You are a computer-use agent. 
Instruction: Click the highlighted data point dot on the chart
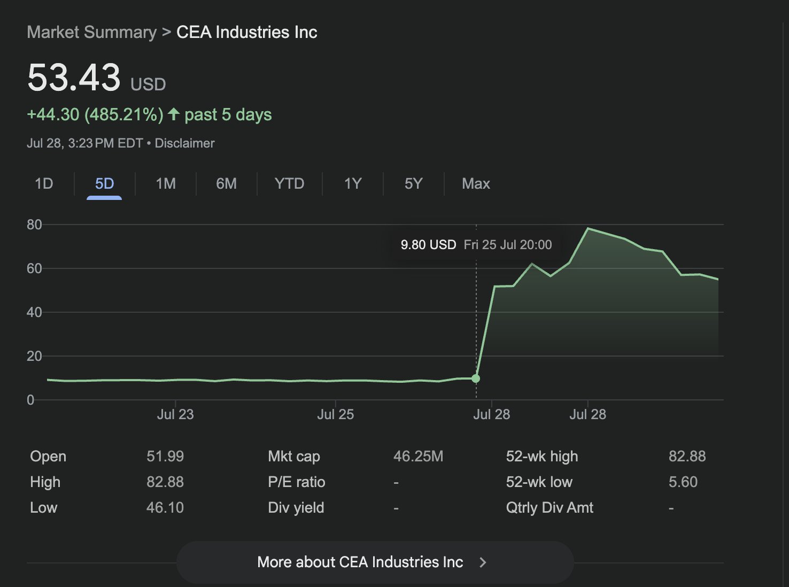click(x=476, y=379)
